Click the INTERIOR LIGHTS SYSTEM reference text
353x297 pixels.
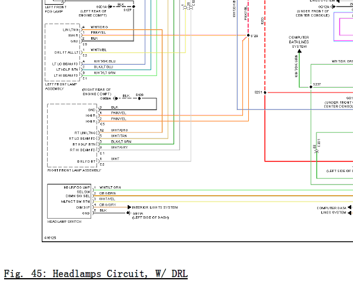pyautogui.click(x=155, y=207)
